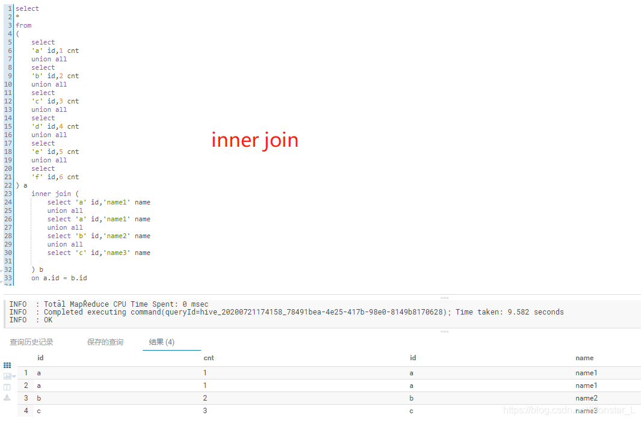Viewport: 641px width, 421px height.
Task: Click the on a.id = b.id line
Action: (x=59, y=278)
